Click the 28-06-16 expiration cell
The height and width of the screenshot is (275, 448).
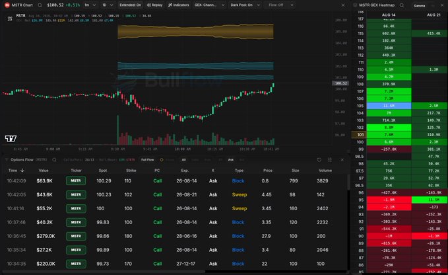(x=186, y=236)
